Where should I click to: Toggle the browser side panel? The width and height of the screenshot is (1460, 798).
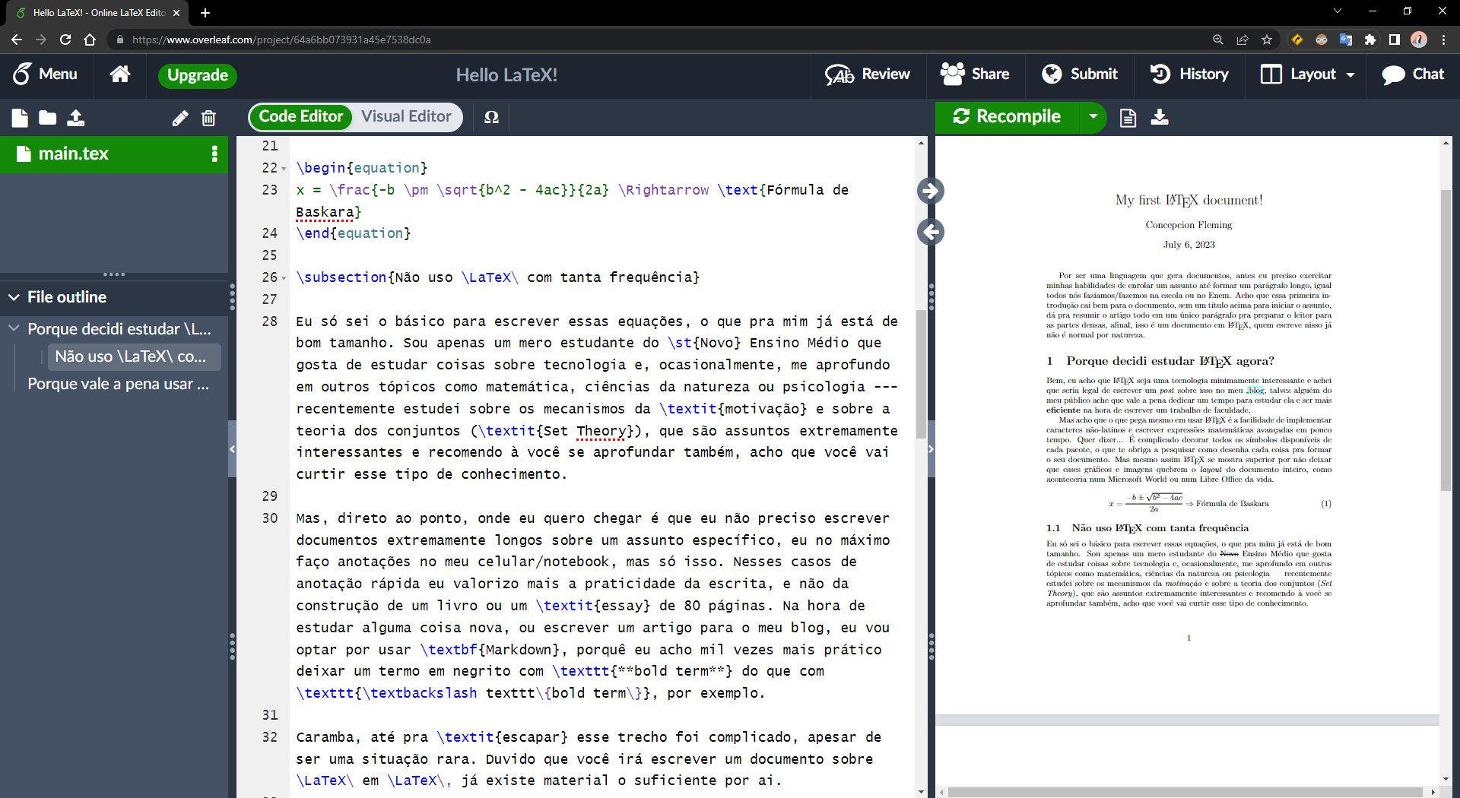(1395, 40)
